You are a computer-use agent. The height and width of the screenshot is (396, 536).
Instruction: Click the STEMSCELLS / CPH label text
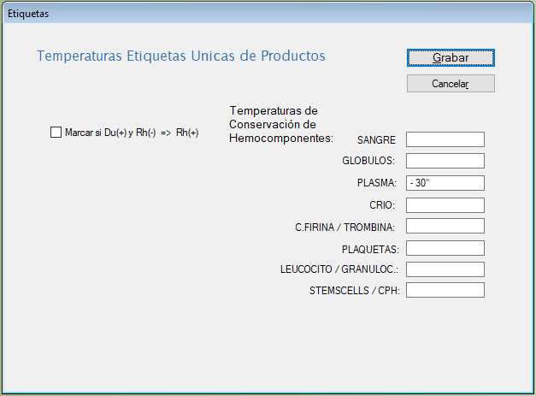[x=355, y=291]
